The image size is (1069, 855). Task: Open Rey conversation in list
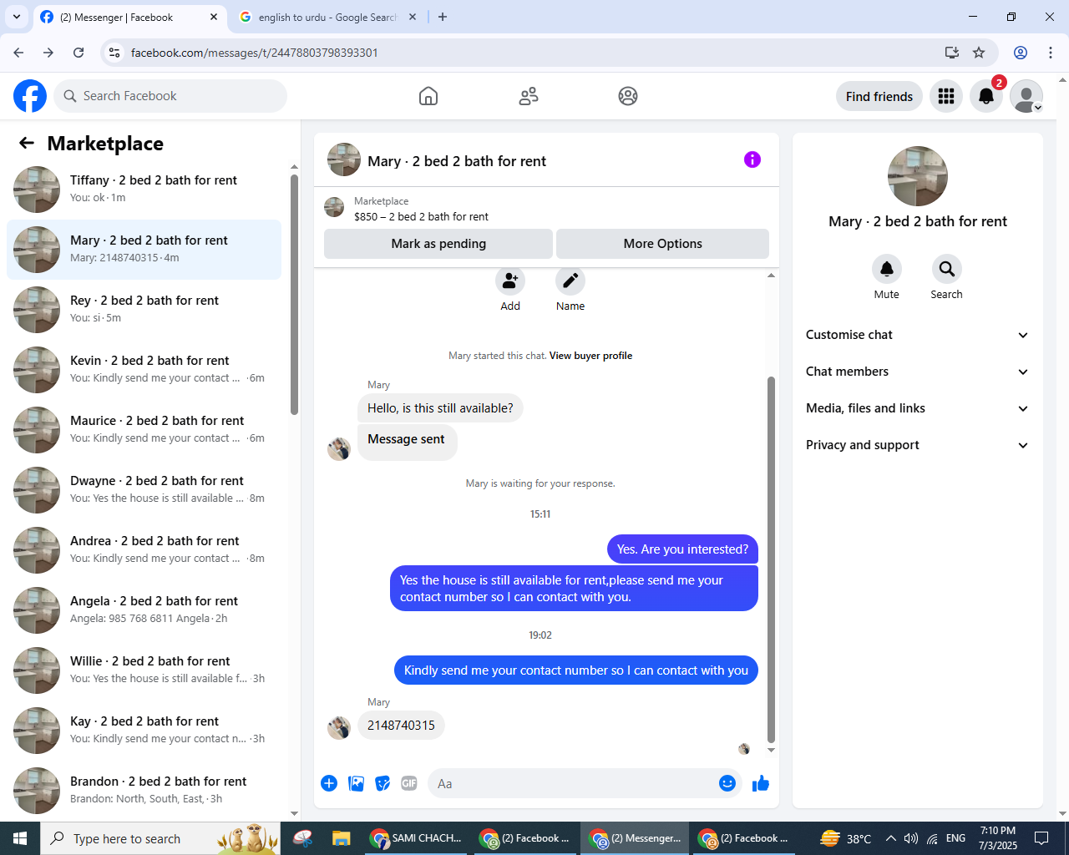(144, 310)
